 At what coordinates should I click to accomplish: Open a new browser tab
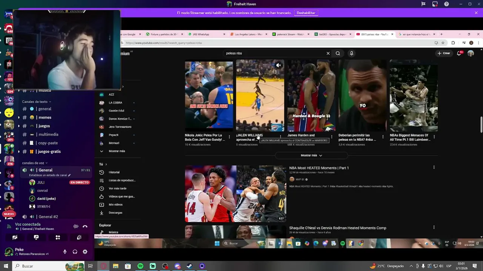tap(441, 34)
